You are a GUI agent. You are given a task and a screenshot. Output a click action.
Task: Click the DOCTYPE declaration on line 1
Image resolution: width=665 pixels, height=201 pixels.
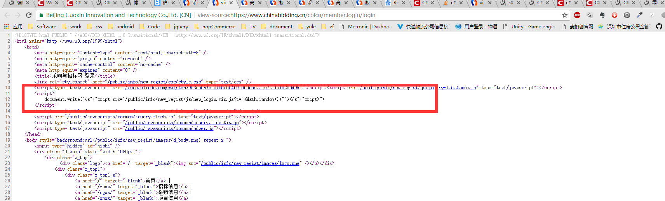(167, 35)
